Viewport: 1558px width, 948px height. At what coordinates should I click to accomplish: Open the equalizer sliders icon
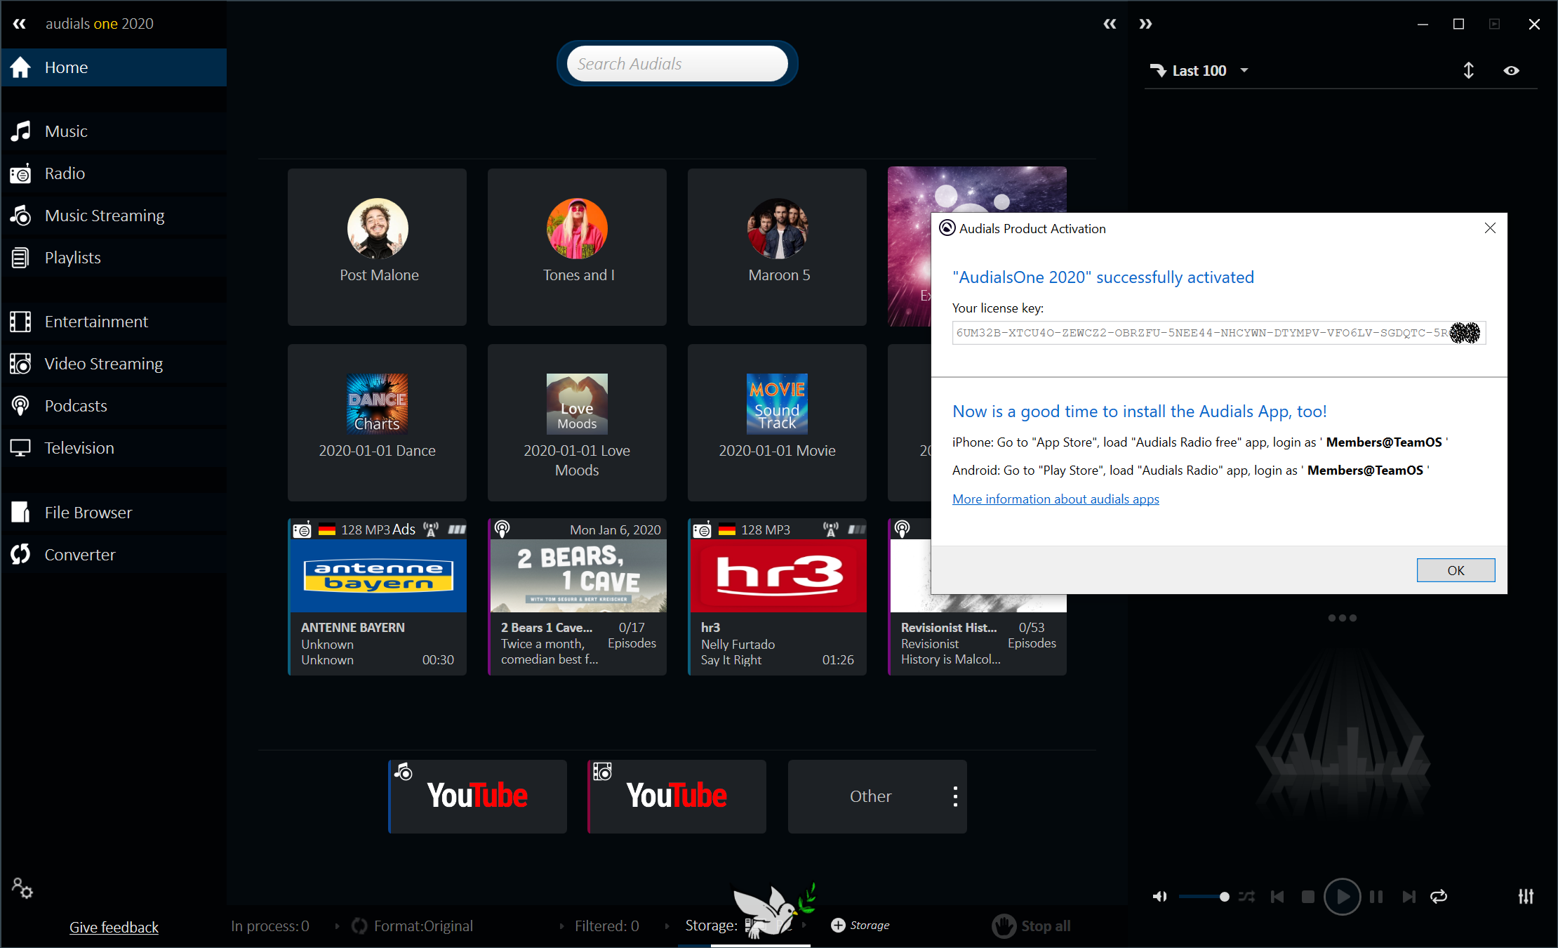click(1526, 897)
